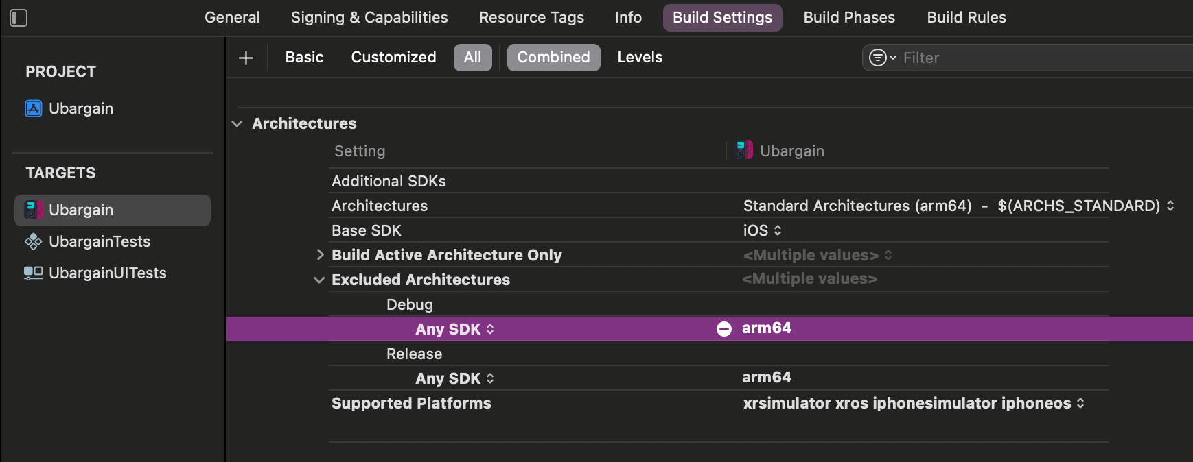Collapse Excluded Architectures row
The width and height of the screenshot is (1193, 462).
pyautogui.click(x=319, y=280)
